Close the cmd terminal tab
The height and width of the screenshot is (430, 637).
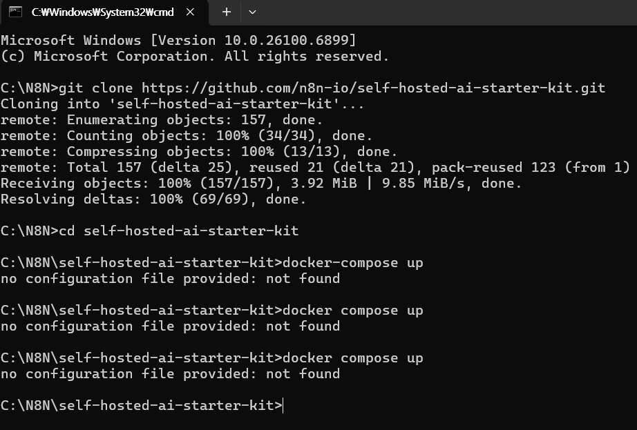pyautogui.click(x=191, y=12)
